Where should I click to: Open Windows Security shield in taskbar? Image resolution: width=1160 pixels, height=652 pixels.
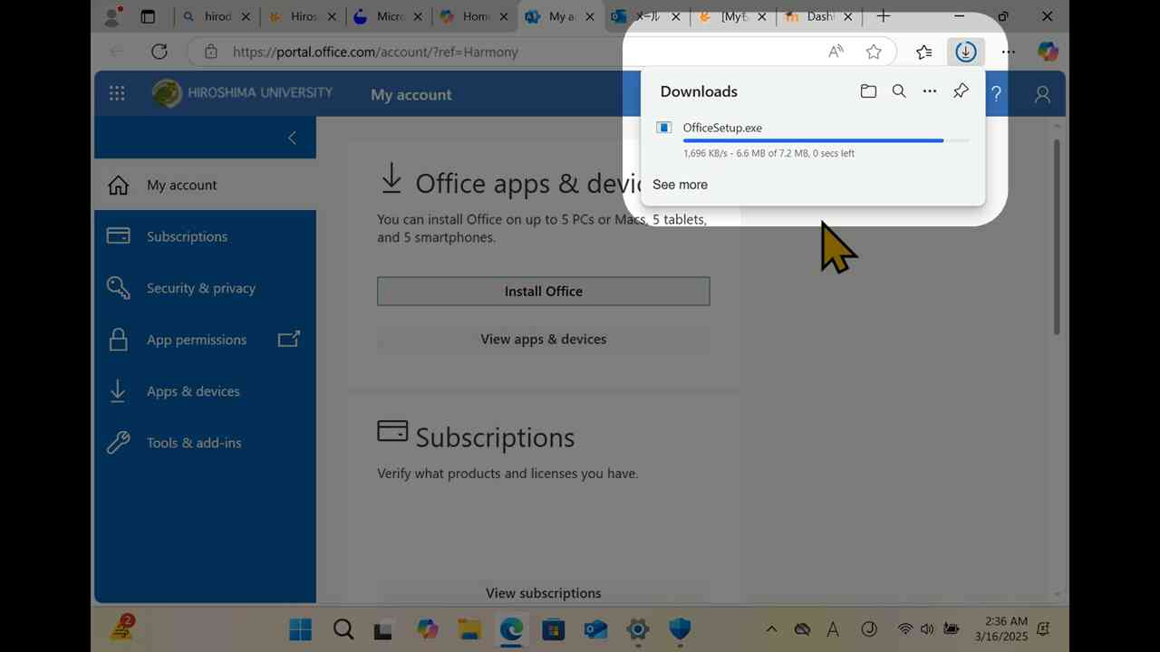(x=680, y=629)
